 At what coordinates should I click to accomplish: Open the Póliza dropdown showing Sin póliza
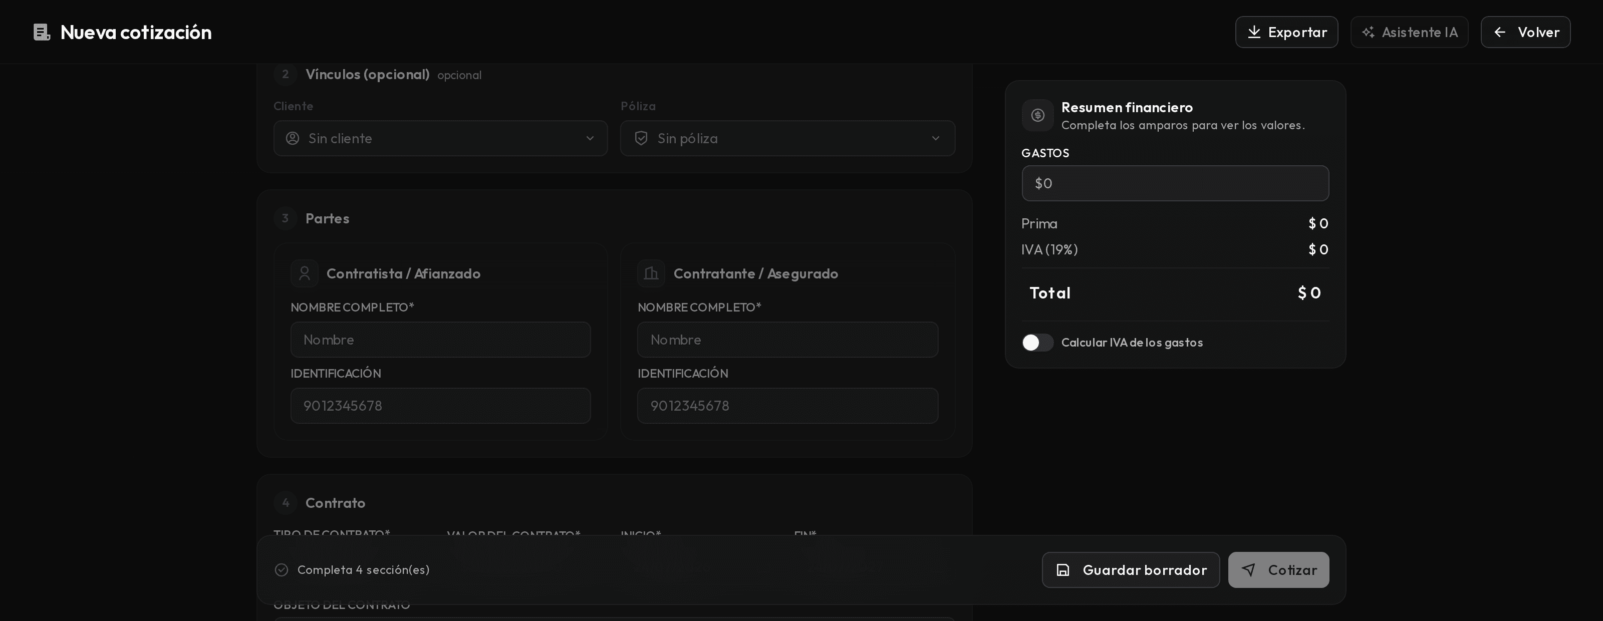tap(788, 138)
